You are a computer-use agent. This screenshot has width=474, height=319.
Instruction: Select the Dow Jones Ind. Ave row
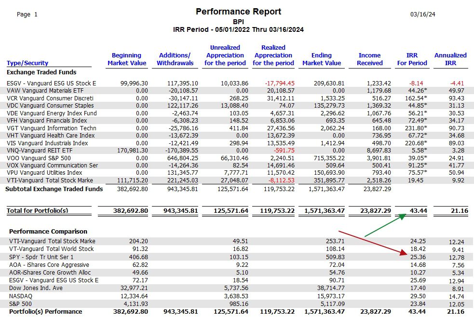coord(237,288)
